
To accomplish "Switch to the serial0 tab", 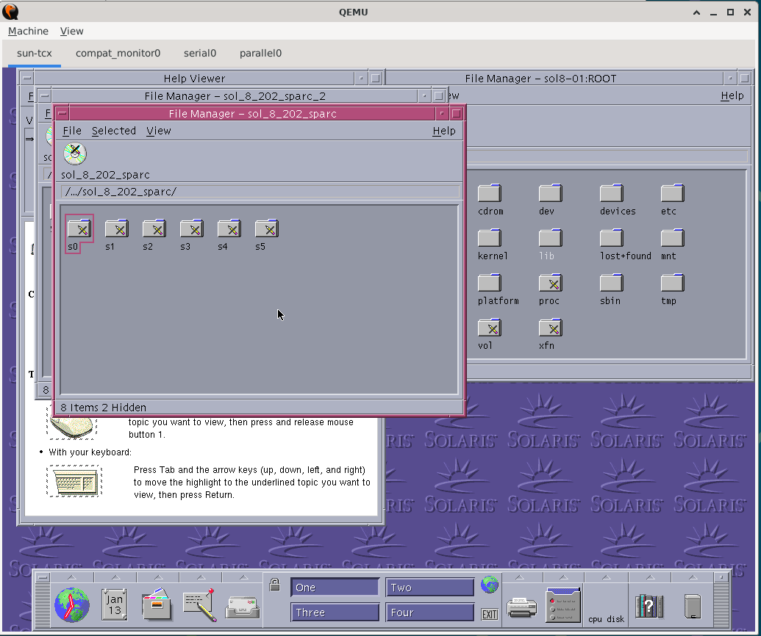I will coord(200,53).
